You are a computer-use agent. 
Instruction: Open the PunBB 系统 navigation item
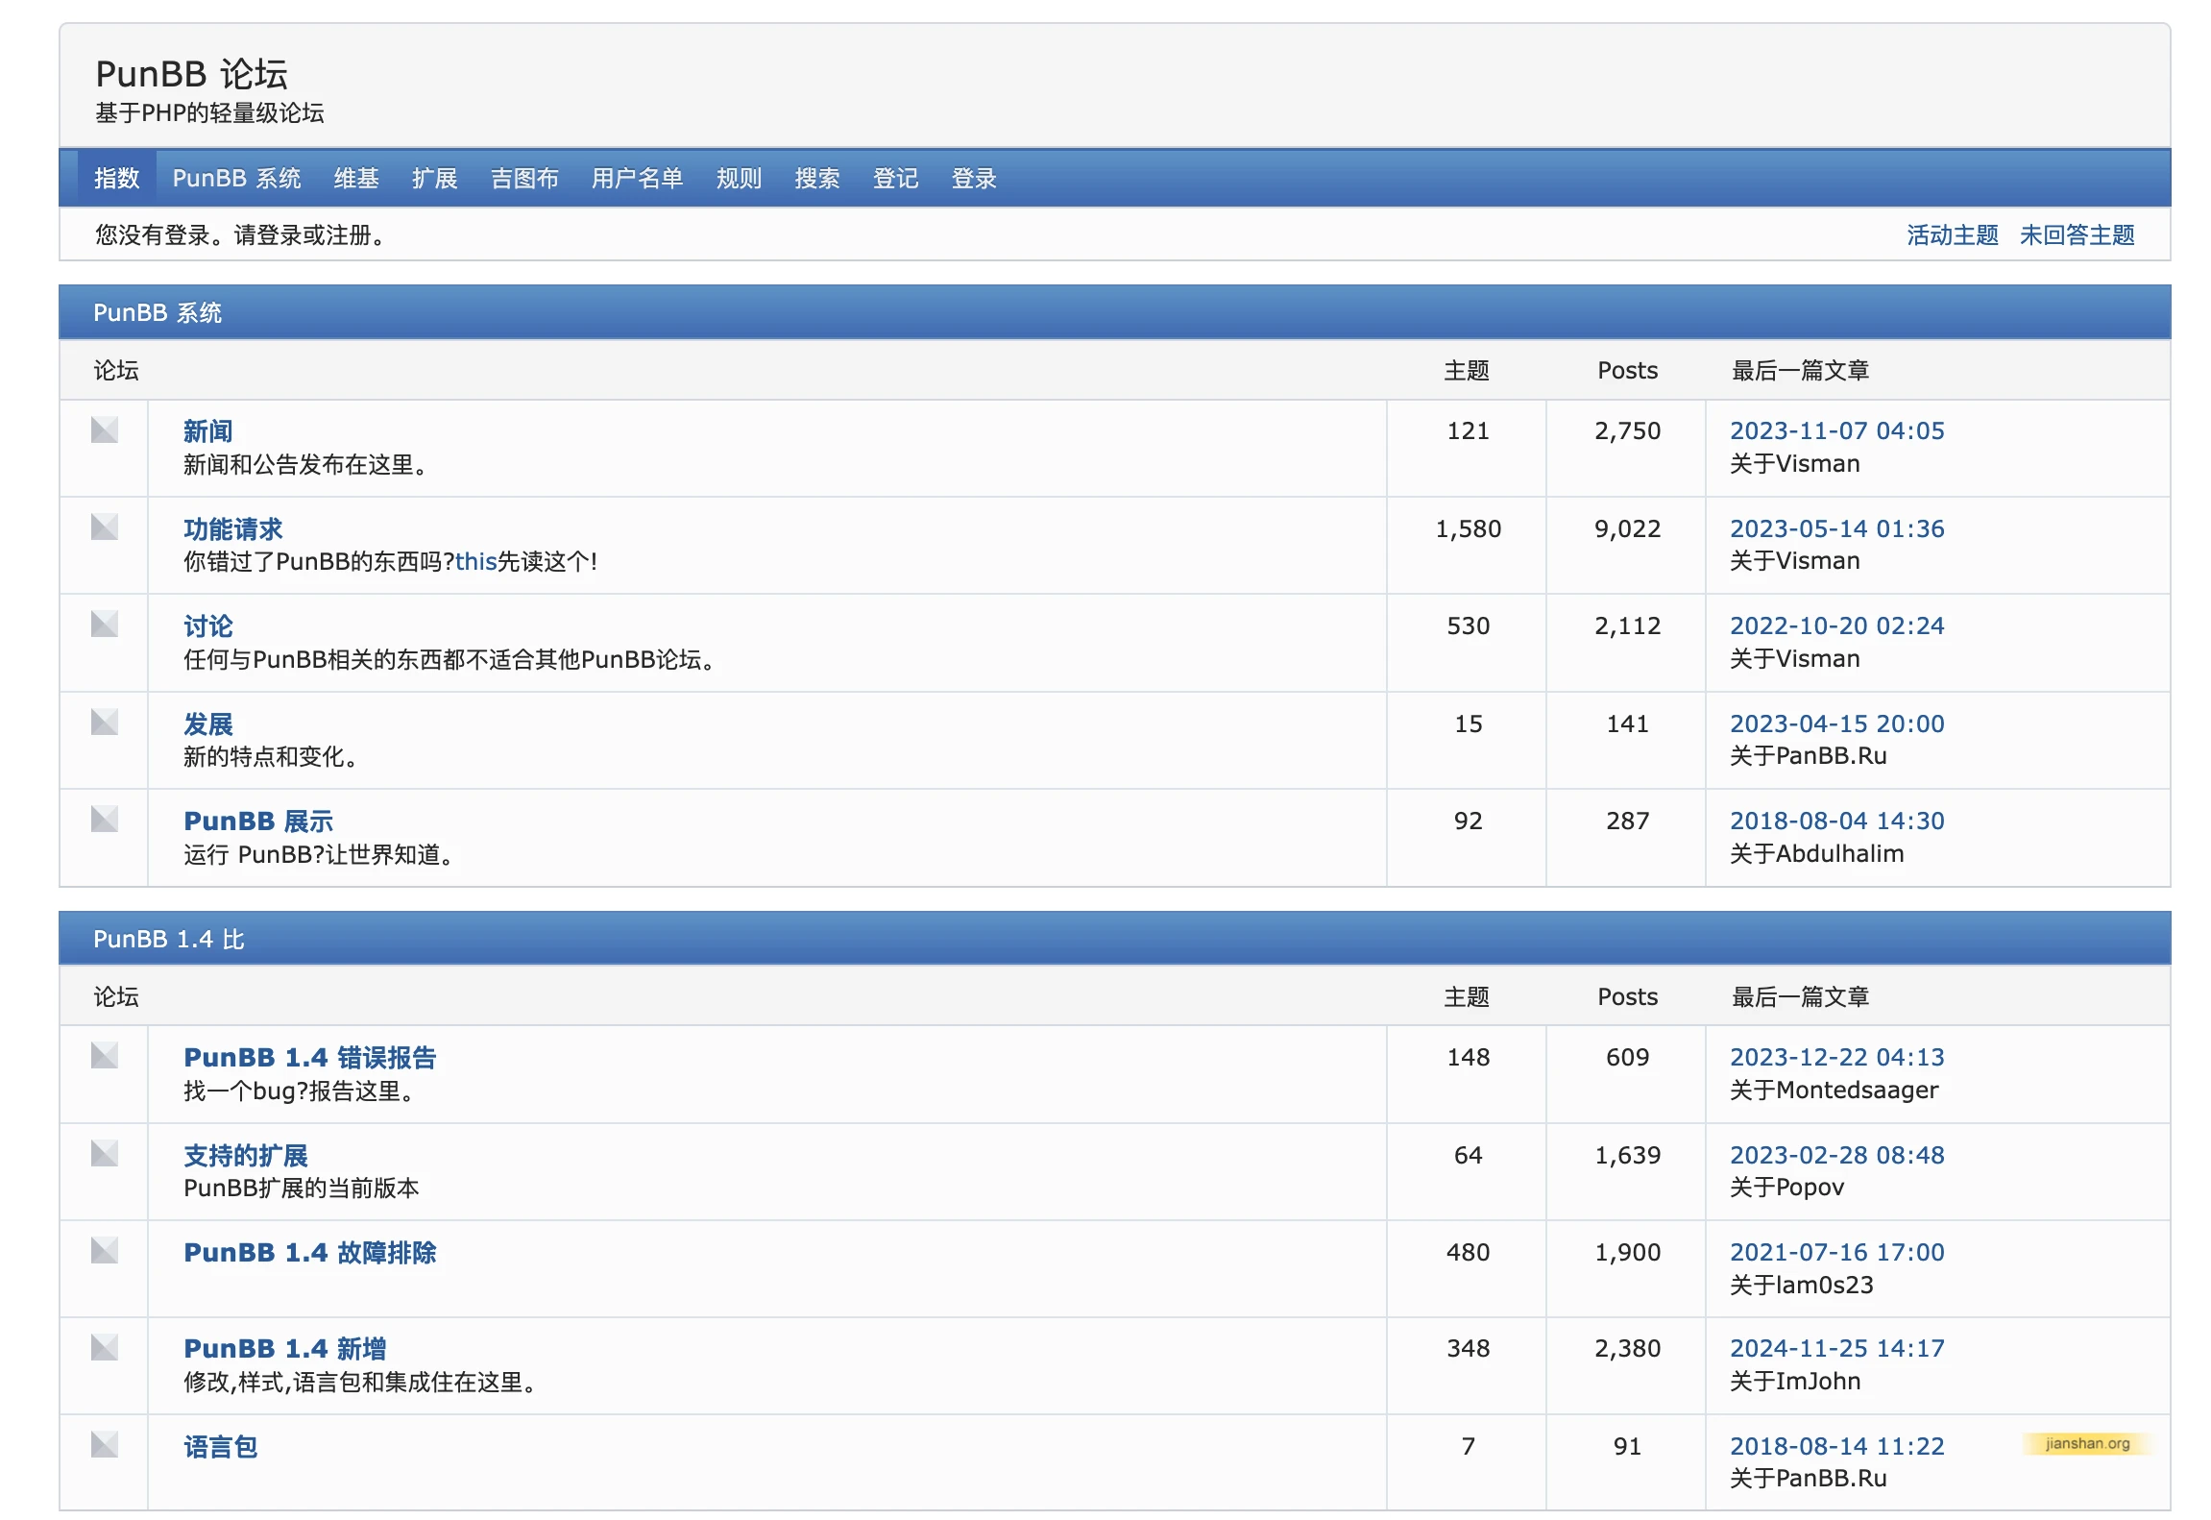(236, 178)
